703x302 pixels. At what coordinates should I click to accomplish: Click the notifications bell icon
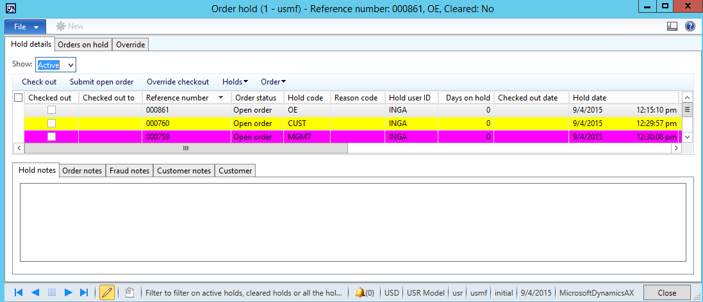click(359, 292)
